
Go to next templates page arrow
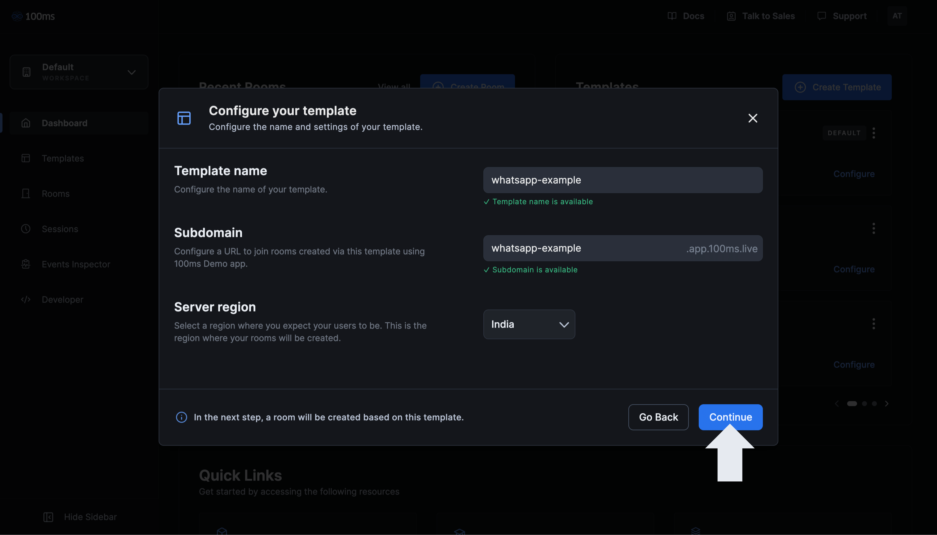click(886, 403)
